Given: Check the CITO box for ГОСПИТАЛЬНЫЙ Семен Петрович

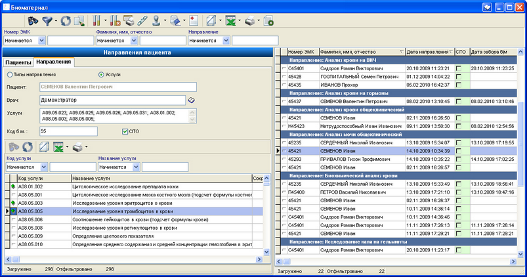Looking at the screenshot, I should point(459,77).
